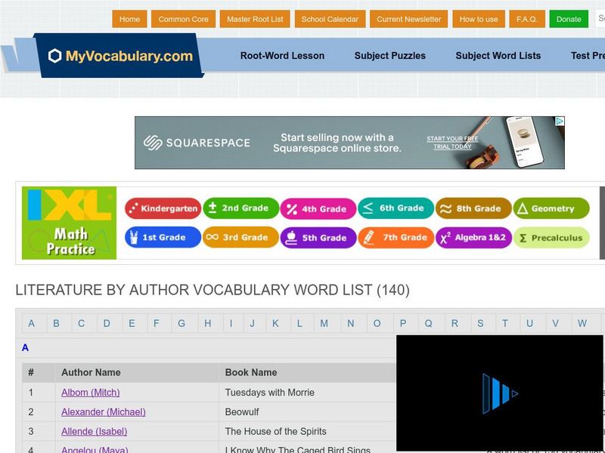Select the Kindergarten grade badge
605x453 pixels.
[x=162, y=208]
